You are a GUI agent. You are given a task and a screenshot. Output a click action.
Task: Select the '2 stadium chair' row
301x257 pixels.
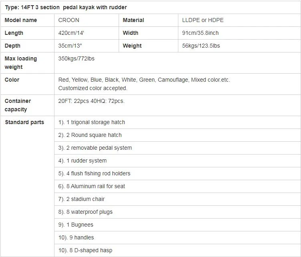[x=81, y=199]
